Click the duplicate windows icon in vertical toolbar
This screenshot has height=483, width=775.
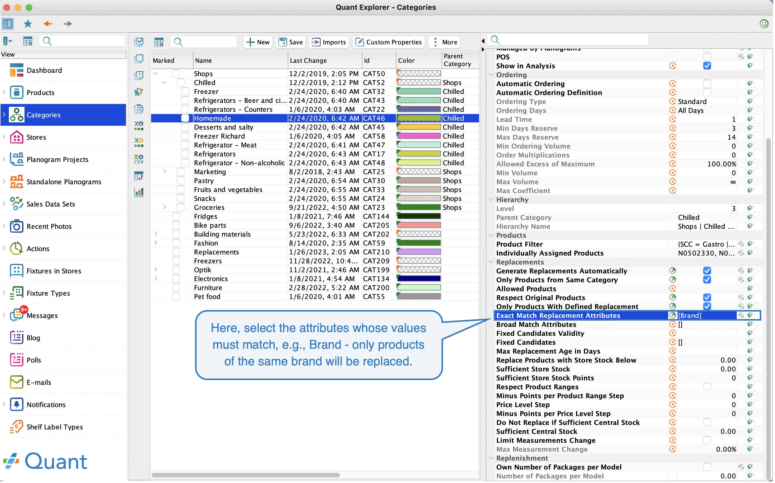tap(139, 59)
